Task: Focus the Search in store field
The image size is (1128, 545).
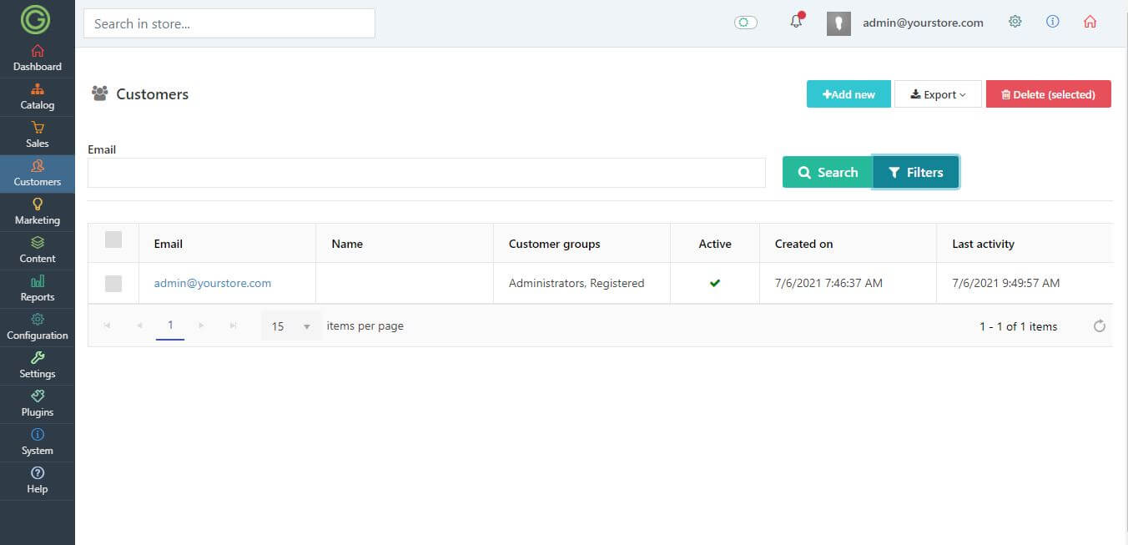Action: 229,23
